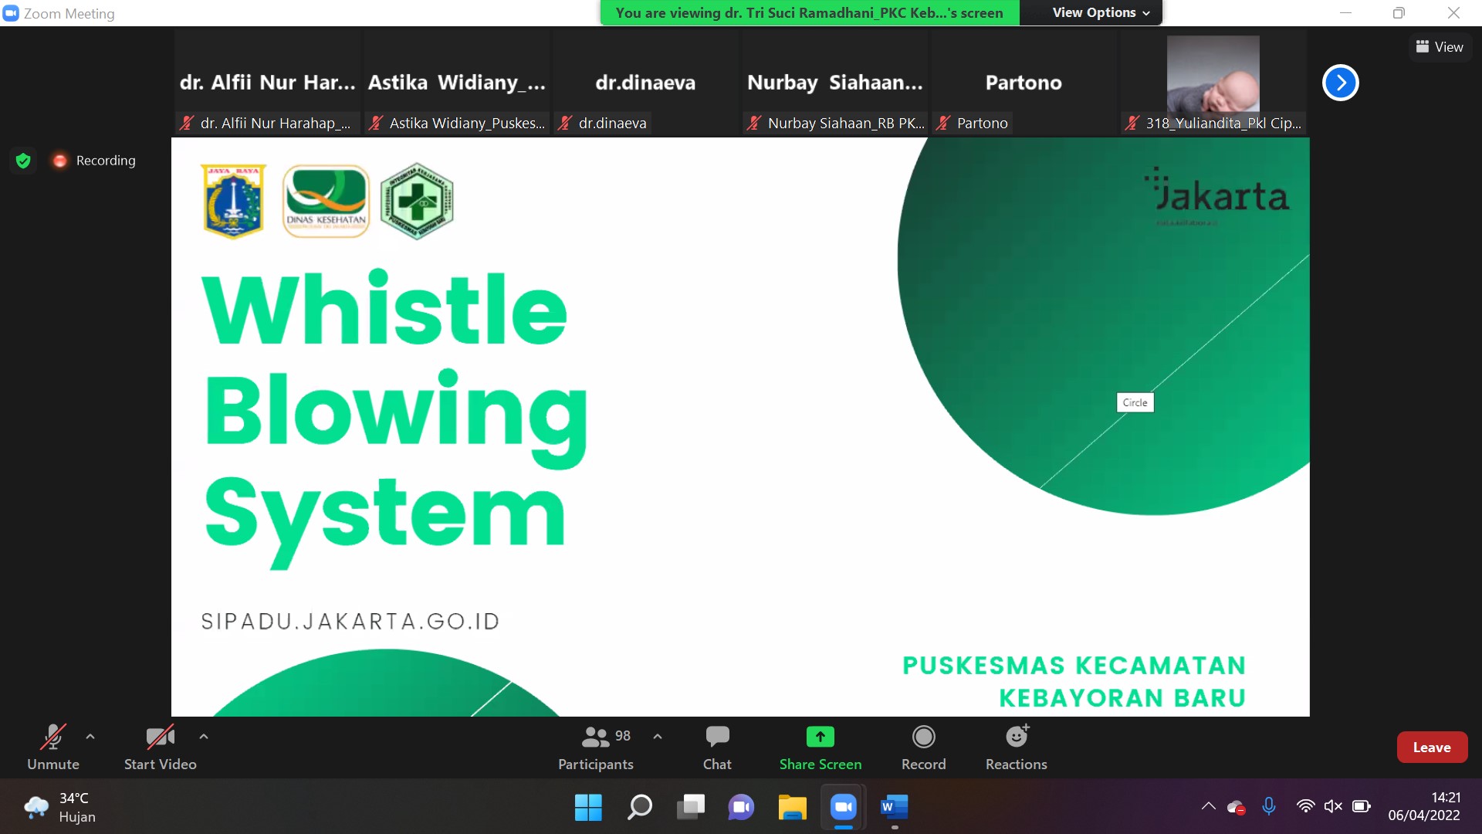Click the muted volume tray icon
This screenshot has height=834, width=1482.
[1333, 807]
